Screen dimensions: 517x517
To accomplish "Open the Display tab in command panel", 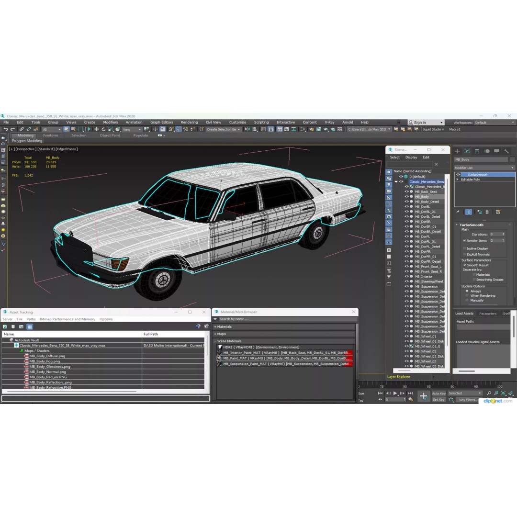I will click(x=496, y=151).
